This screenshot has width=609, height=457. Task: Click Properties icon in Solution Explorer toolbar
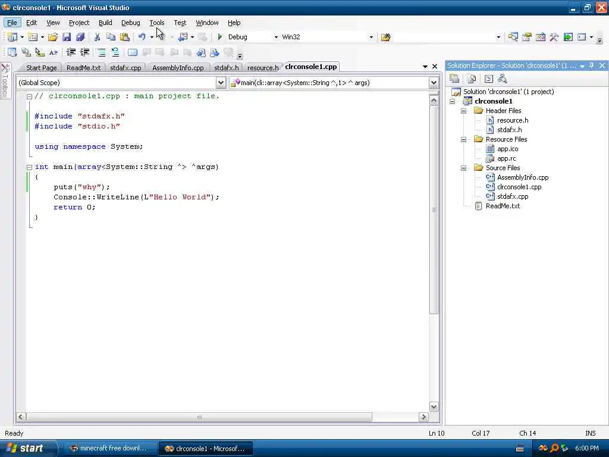(x=454, y=79)
